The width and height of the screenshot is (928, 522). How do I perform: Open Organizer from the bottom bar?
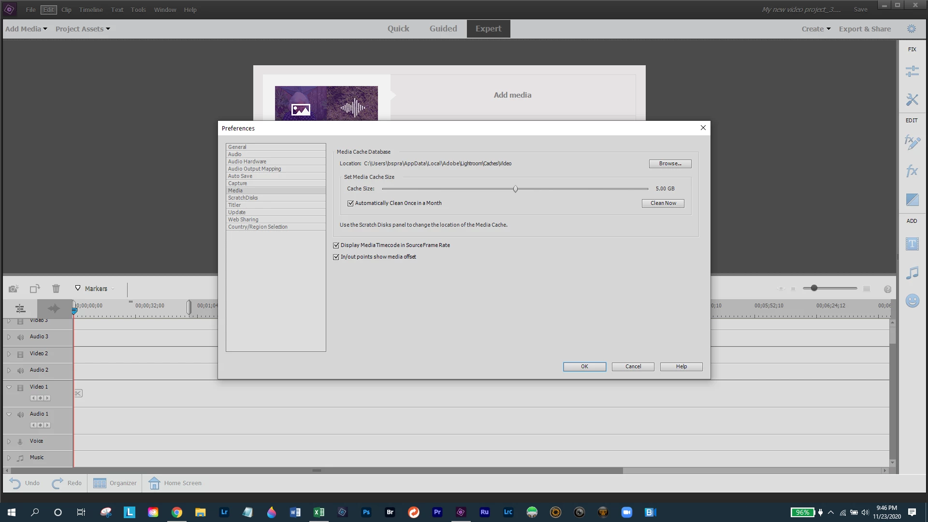tap(115, 483)
